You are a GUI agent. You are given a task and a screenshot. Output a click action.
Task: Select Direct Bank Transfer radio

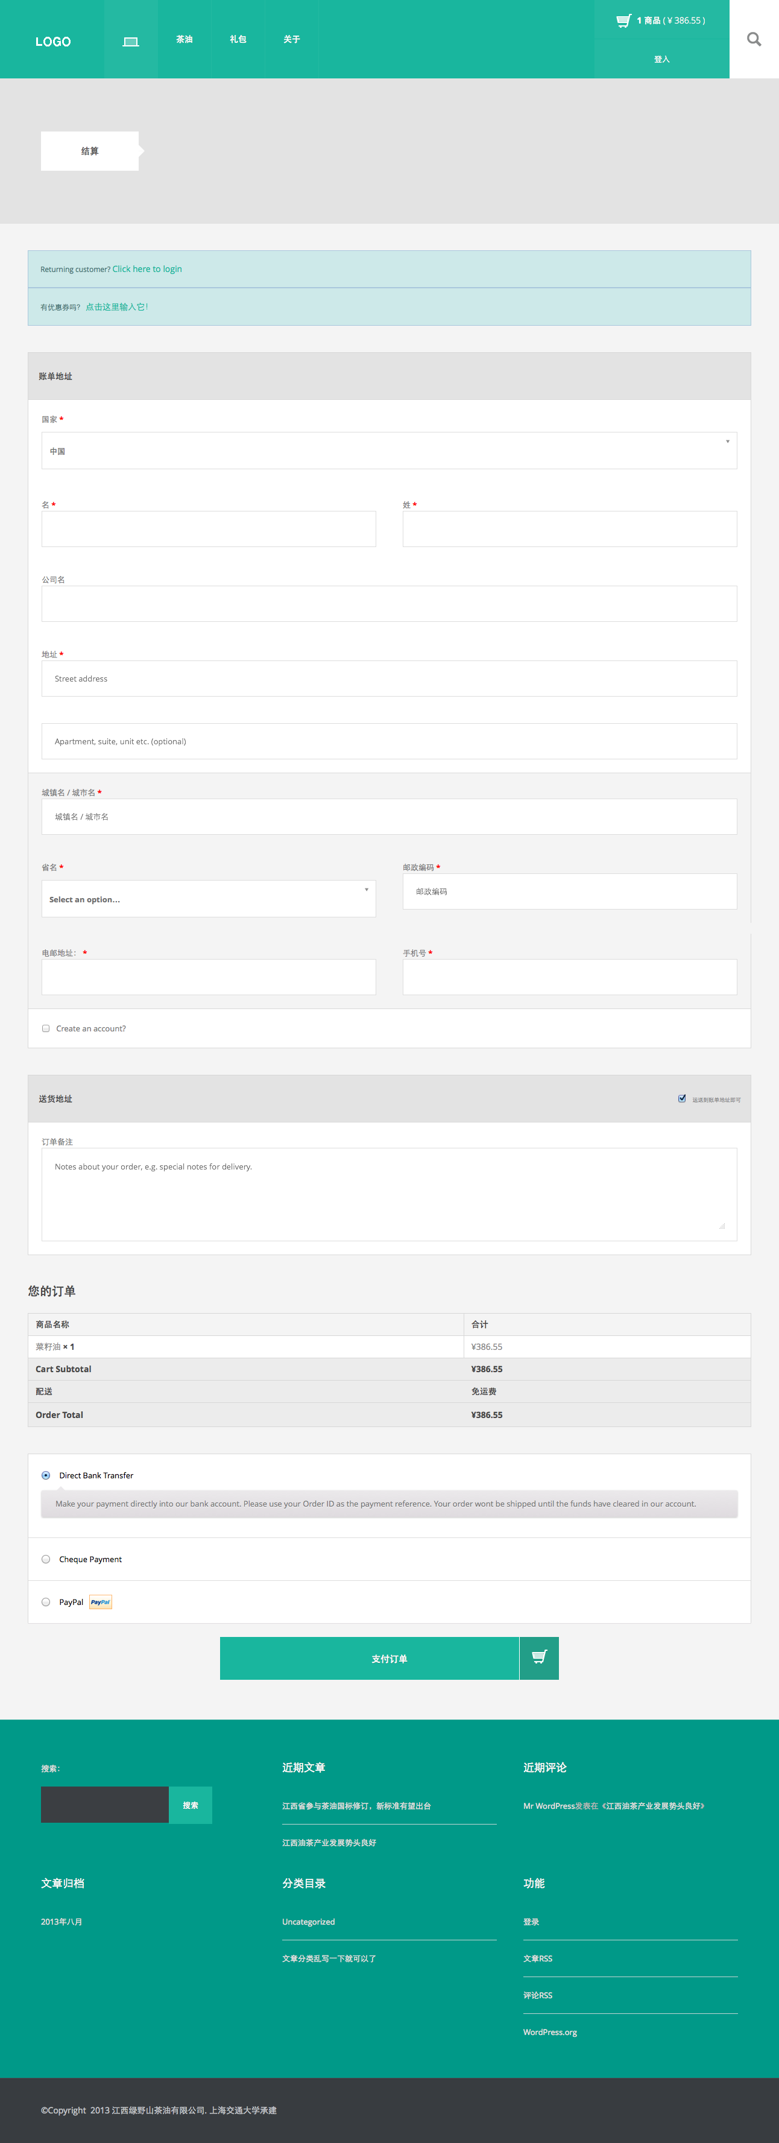[x=46, y=1475]
